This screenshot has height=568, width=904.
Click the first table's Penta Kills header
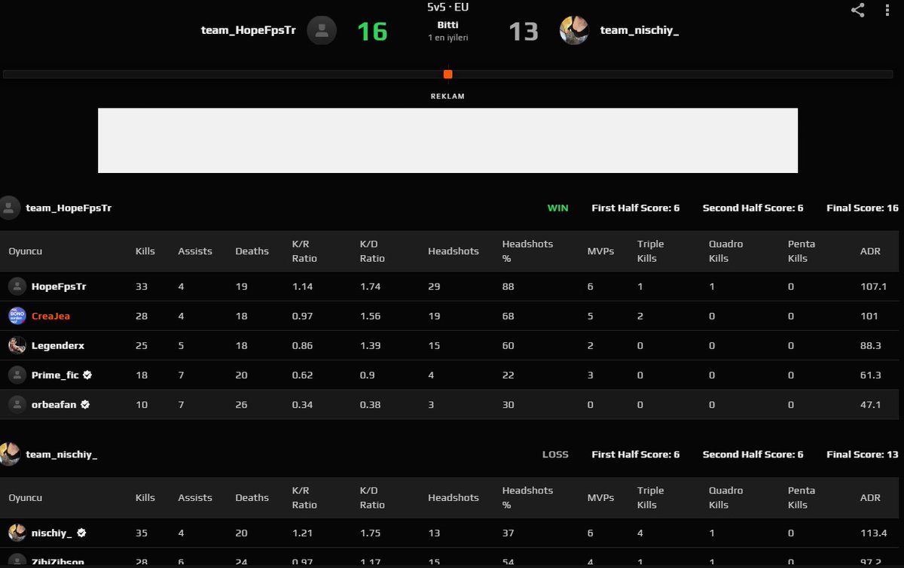tap(802, 251)
